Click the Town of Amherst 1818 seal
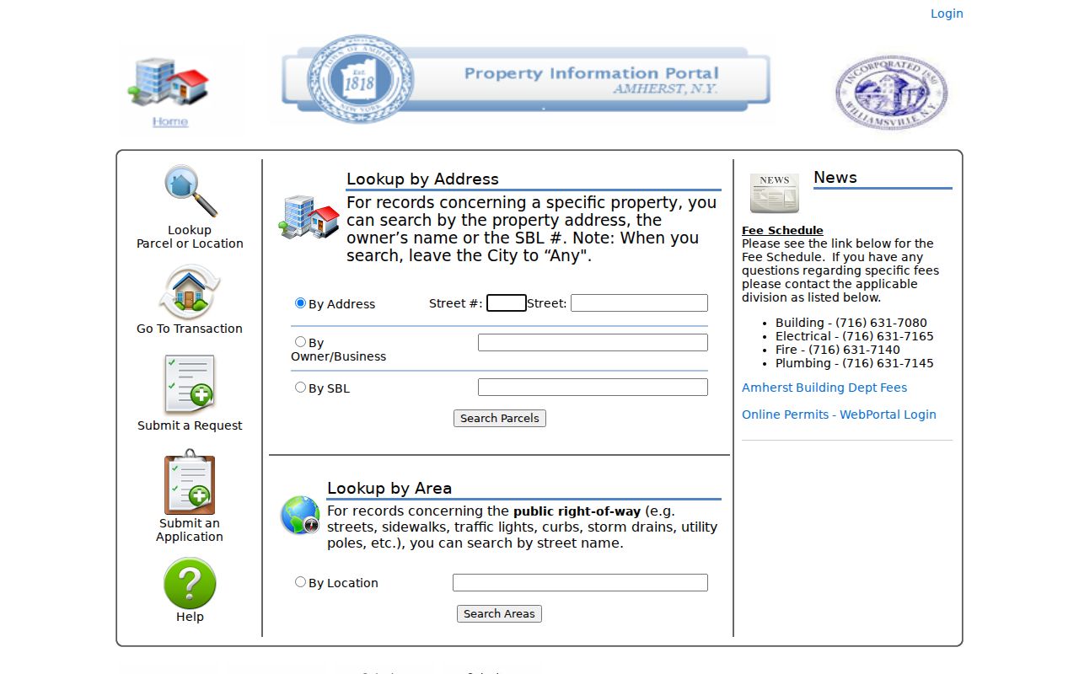Image resolution: width=1079 pixels, height=674 pixels. (x=360, y=78)
